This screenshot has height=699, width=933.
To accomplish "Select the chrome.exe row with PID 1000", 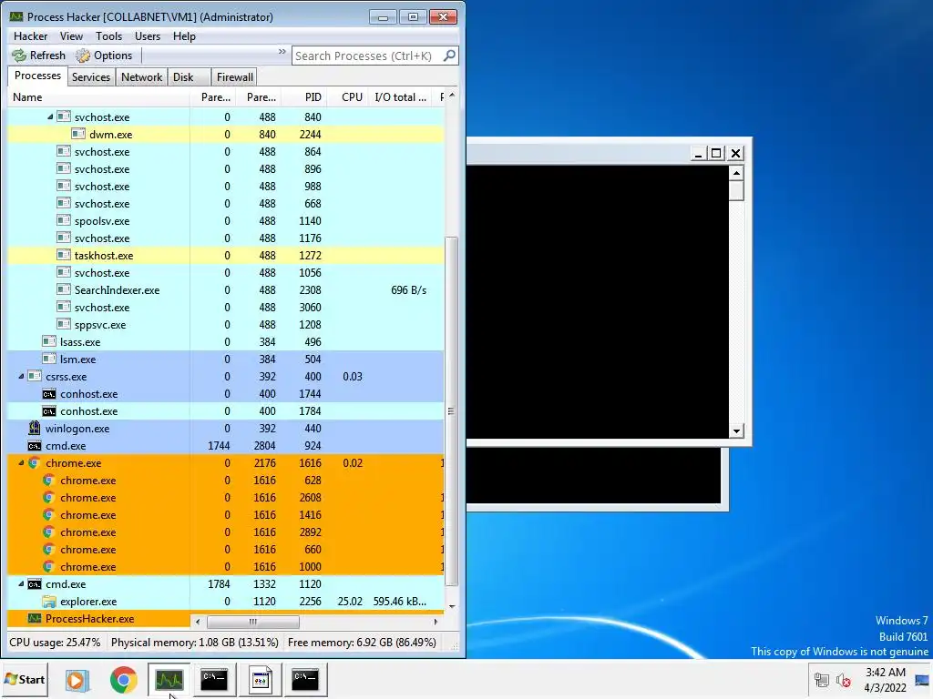I will [x=226, y=567].
